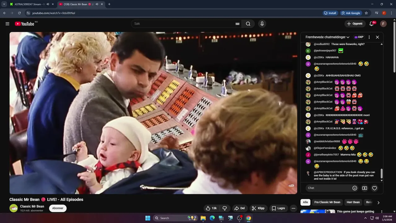This screenshot has height=223, width=396.
Task: Bookmark this page with star icon
Action: (366, 13)
